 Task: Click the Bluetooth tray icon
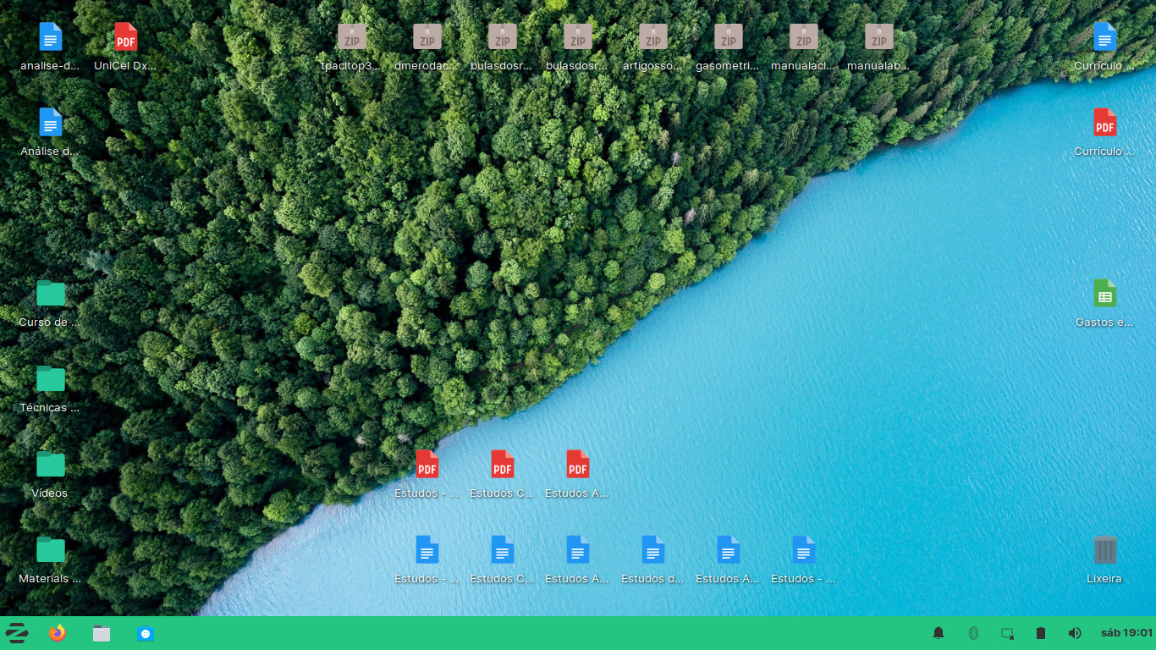(x=973, y=633)
